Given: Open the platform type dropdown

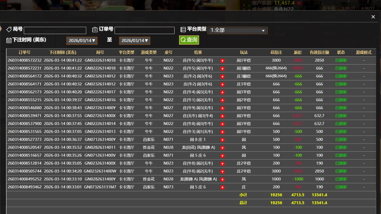Looking at the screenshot, I should tap(238, 30).
